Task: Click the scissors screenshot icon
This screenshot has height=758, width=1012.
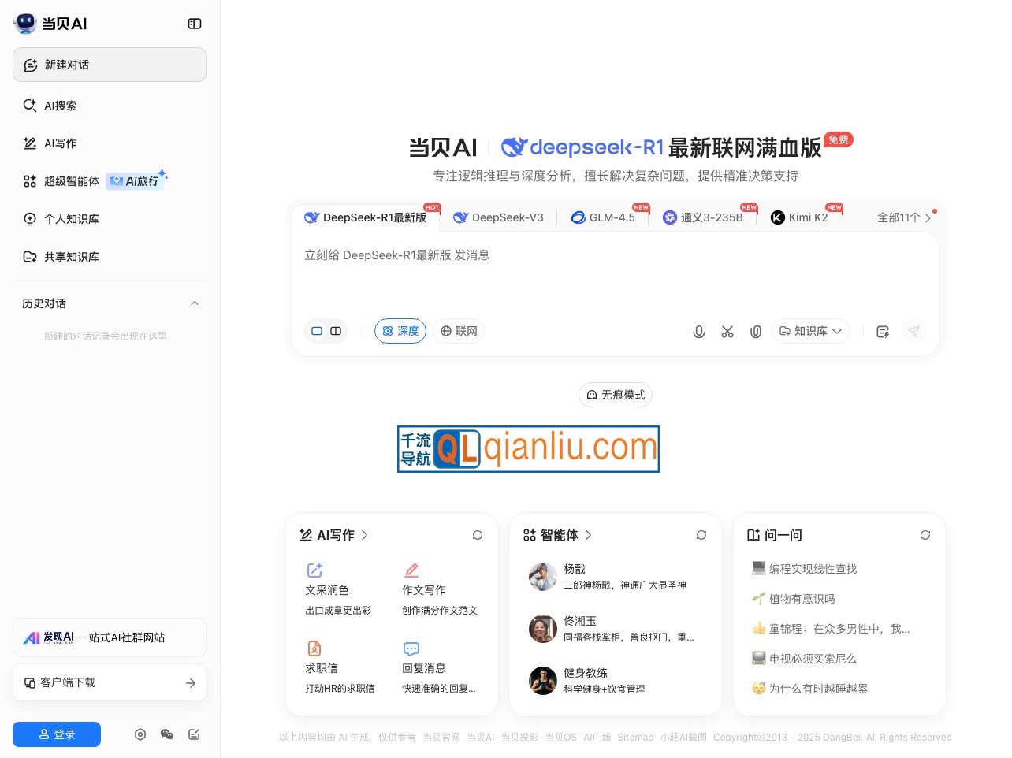Action: click(727, 331)
